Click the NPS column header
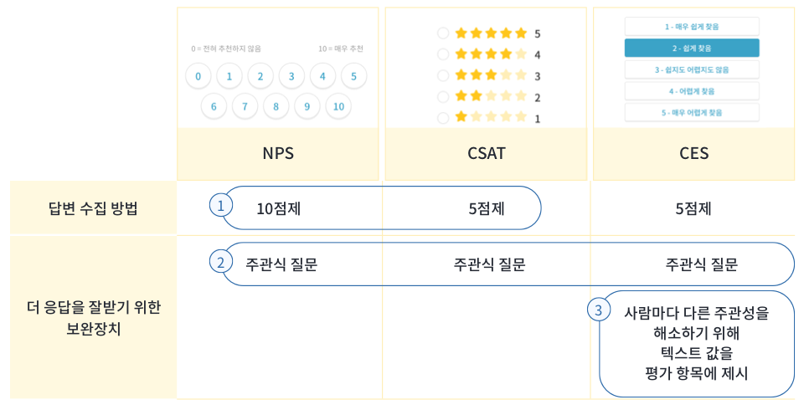This screenshot has width=804, height=410. (x=278, y=153)
